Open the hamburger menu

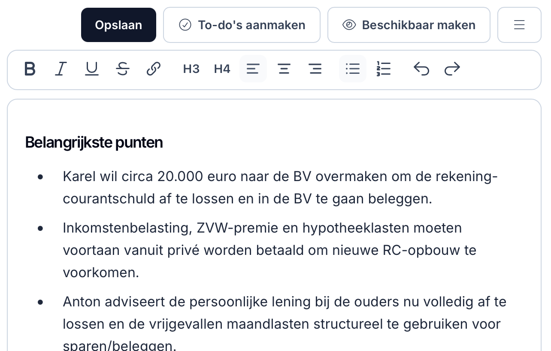519,25
